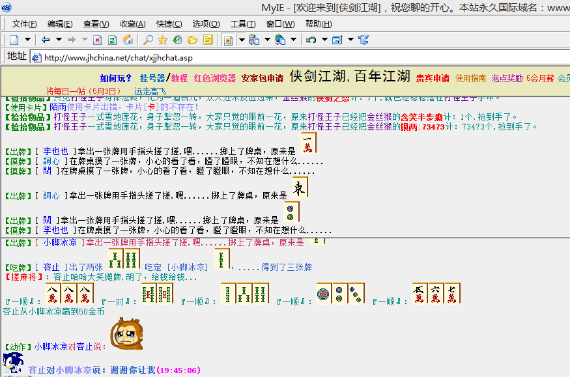Screen dimensions: 570x377
Task: Click the network computers toolbar icon
Action: tap(363, 40)
